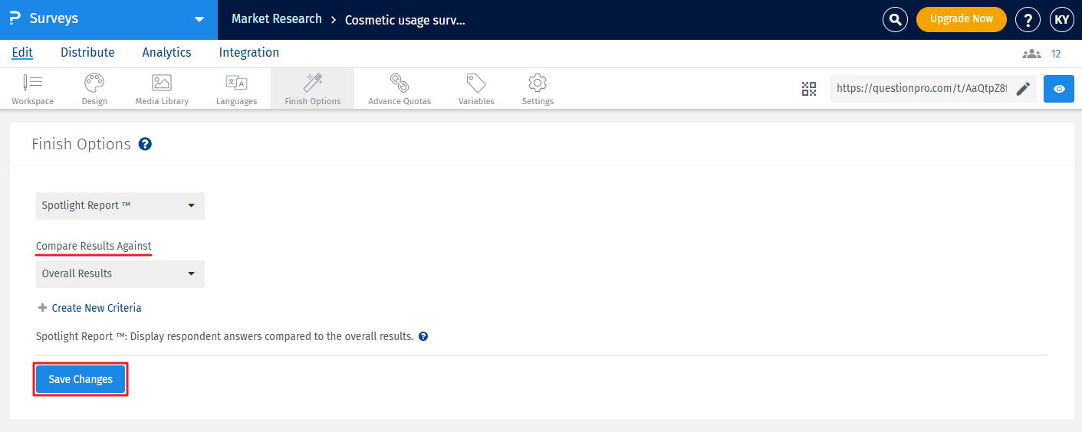Select the Finish Options tool
The image size is (1082, 432).
tap(312, 89)
